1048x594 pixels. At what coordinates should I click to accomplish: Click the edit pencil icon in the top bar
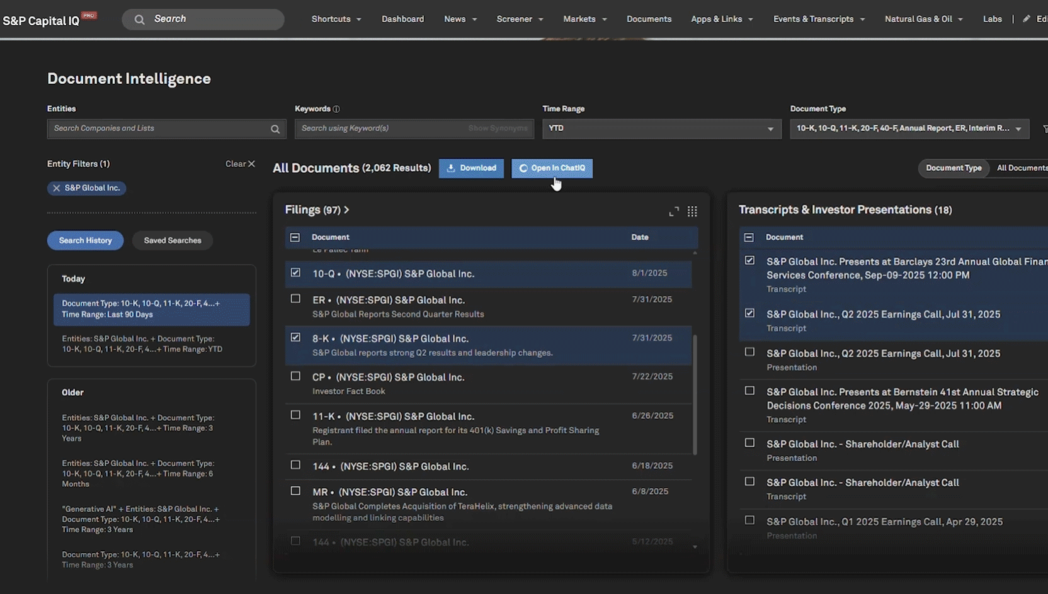(x=1027, y=19)
